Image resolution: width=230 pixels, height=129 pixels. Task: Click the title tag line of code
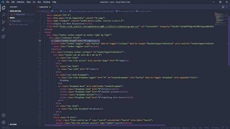click(x=69, y=24)
